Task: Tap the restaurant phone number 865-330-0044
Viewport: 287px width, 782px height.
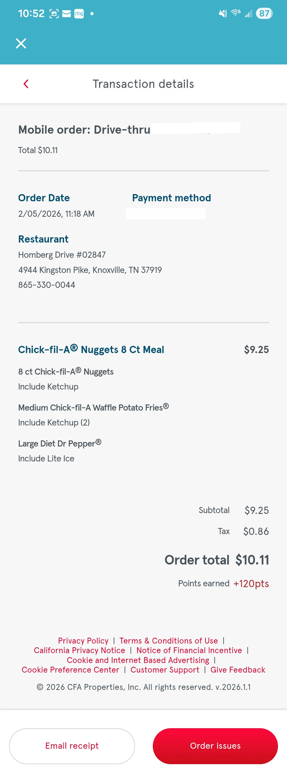Action: pos(47,285)
